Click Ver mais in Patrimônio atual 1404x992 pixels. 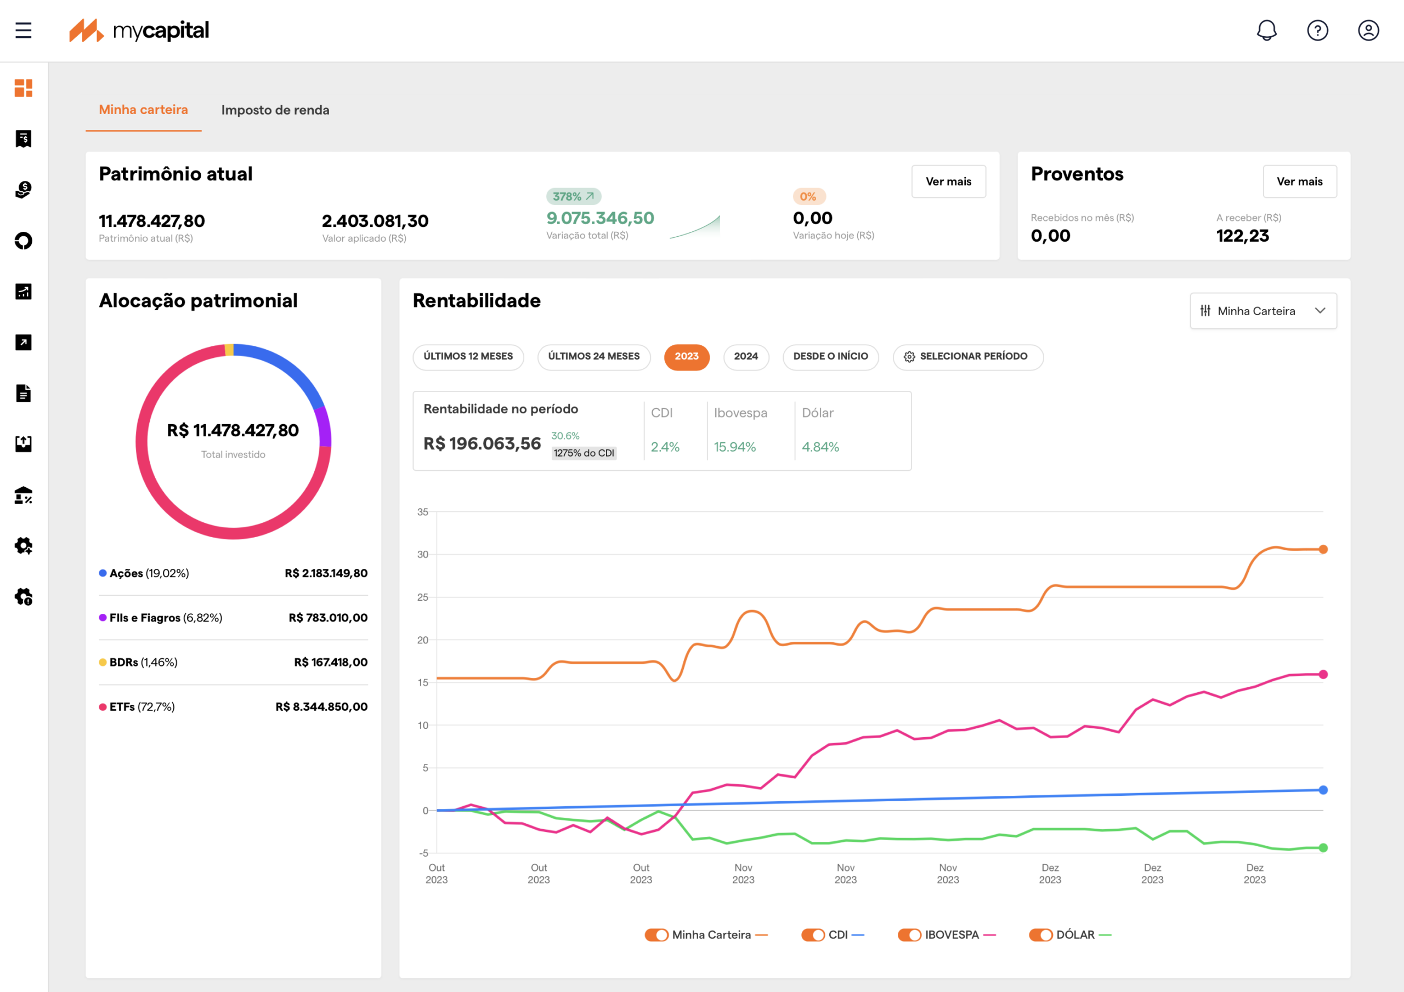coord(948,181)
